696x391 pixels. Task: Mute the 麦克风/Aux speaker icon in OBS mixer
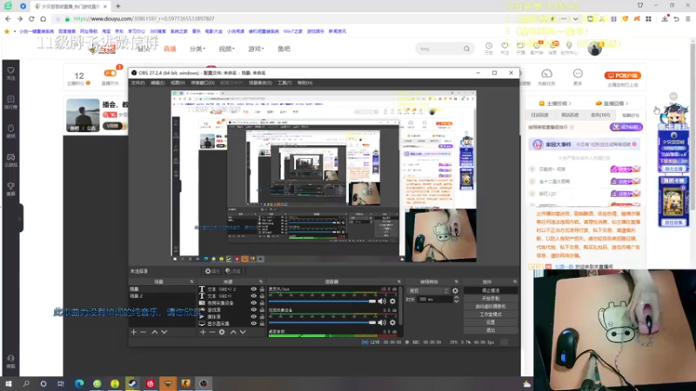click(x=382, y=302)
